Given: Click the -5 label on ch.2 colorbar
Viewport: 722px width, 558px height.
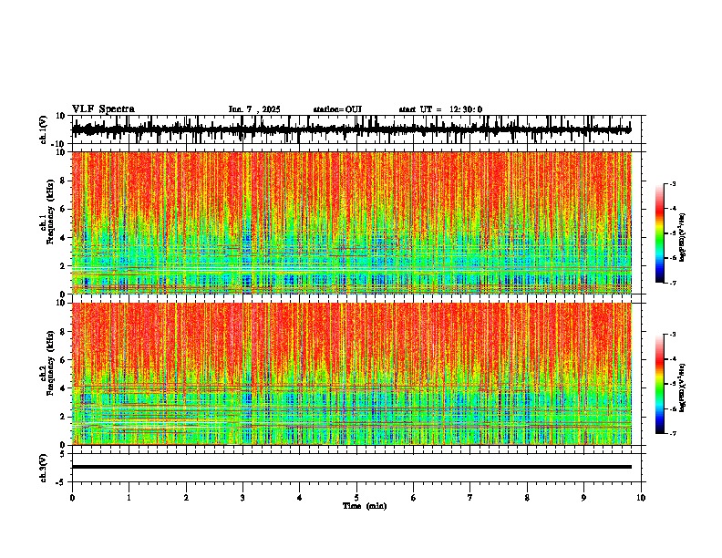Looking at the screenshot, I should pyautogui.click(x=672, y=384).
